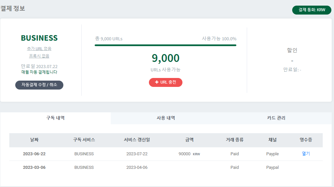Switch to the 카드 관리 tab
The width and height of the screenshot is (334, 187).
click(276, 118)
